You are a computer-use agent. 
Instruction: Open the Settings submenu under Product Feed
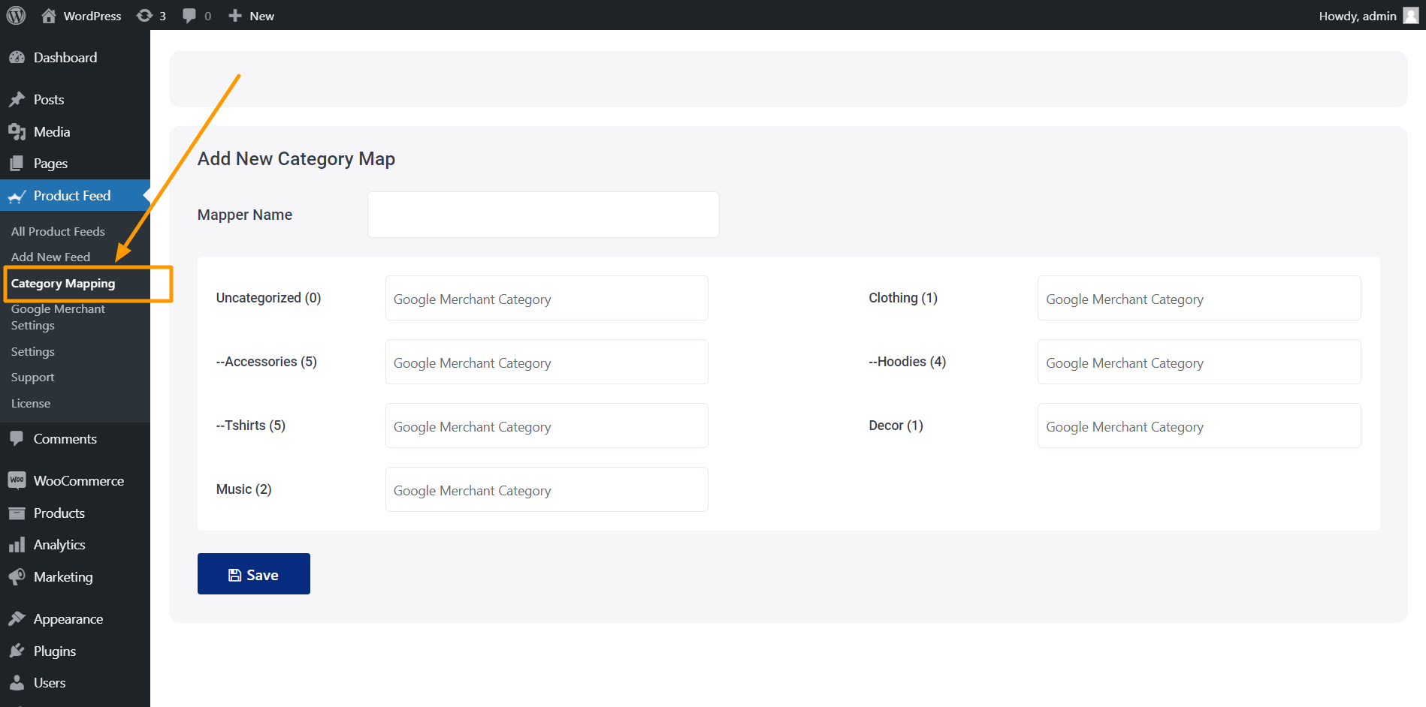coord(32,351)
